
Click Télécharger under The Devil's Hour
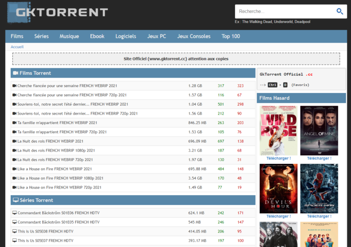click(x=278, y=216)
